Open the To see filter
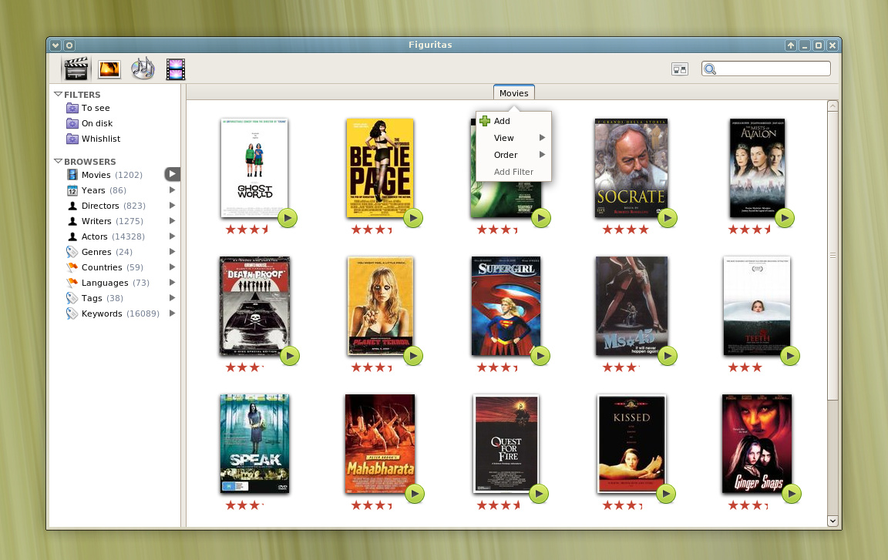 pyautogui.click(x=96, y=108)
